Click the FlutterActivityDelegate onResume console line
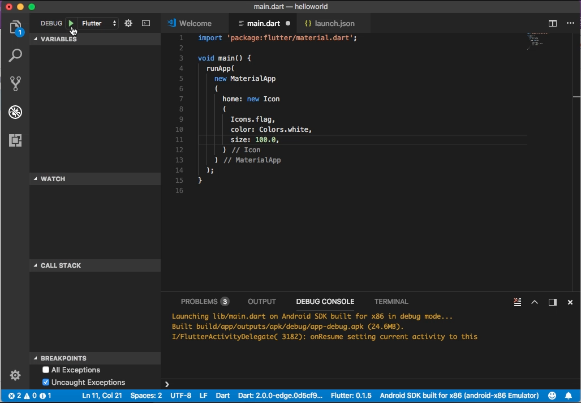 click(325, 337)
